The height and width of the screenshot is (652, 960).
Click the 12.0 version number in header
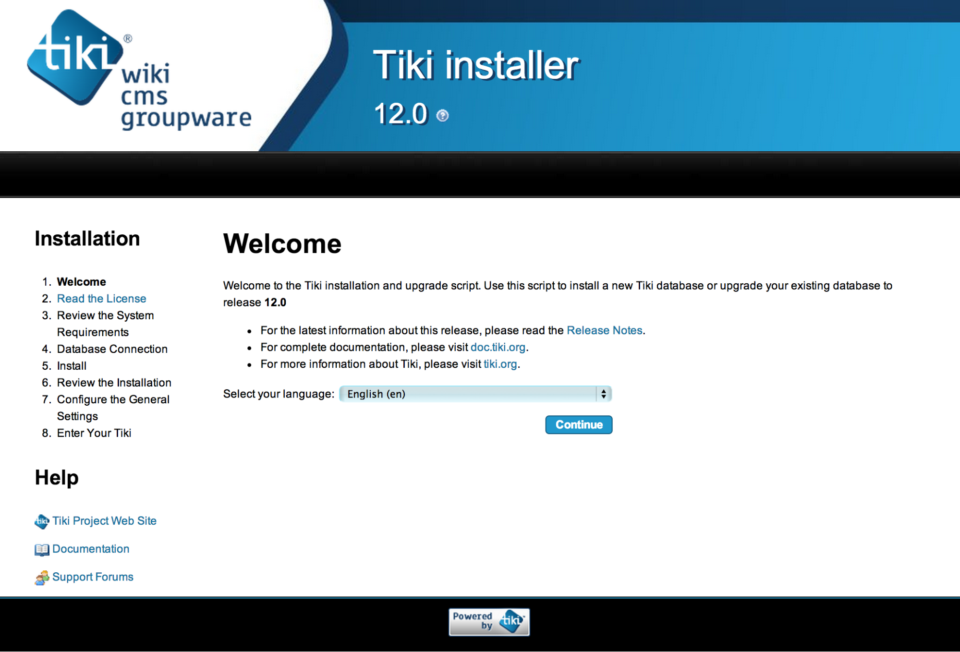(401, 114)
